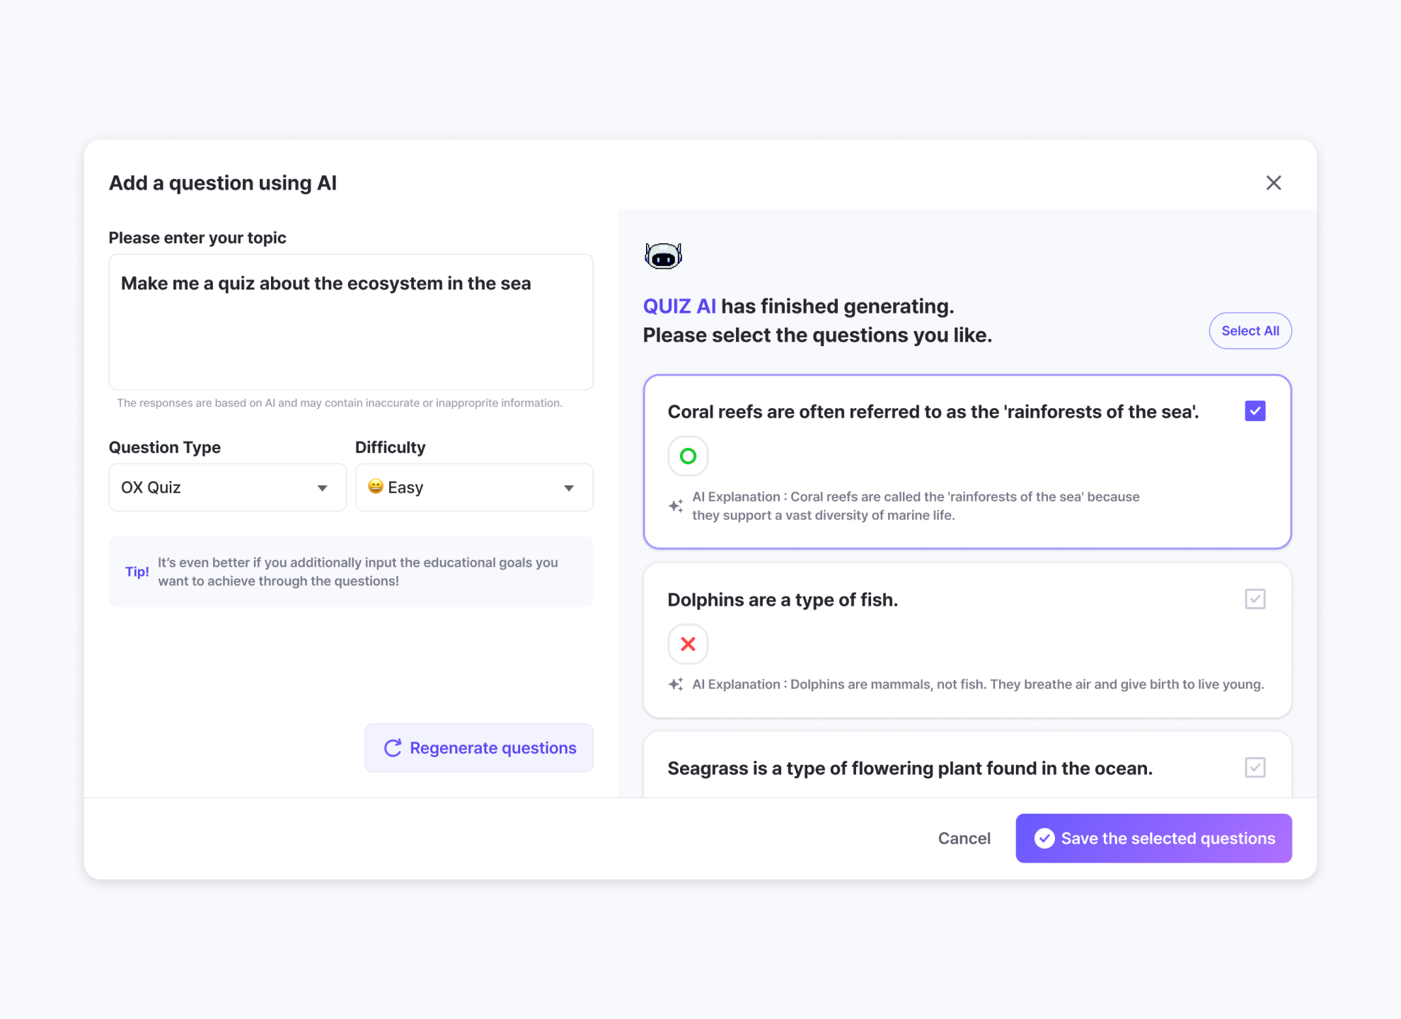Click the Quiz AI robot mascot icon
The image size is (1401, 1019).
click(x=663, y=256)
